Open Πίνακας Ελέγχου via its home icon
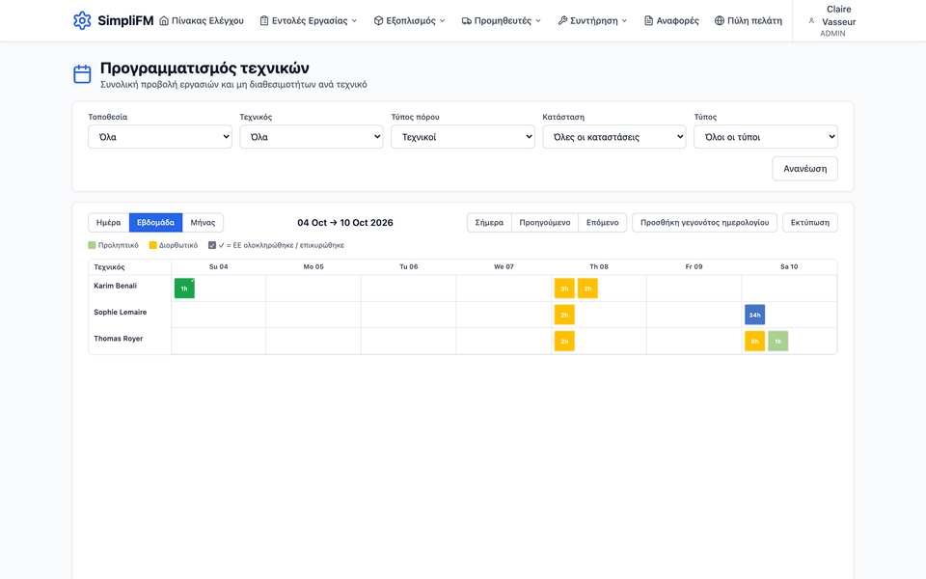The height and width of the screenshot is (579, 926). [164, 20]
